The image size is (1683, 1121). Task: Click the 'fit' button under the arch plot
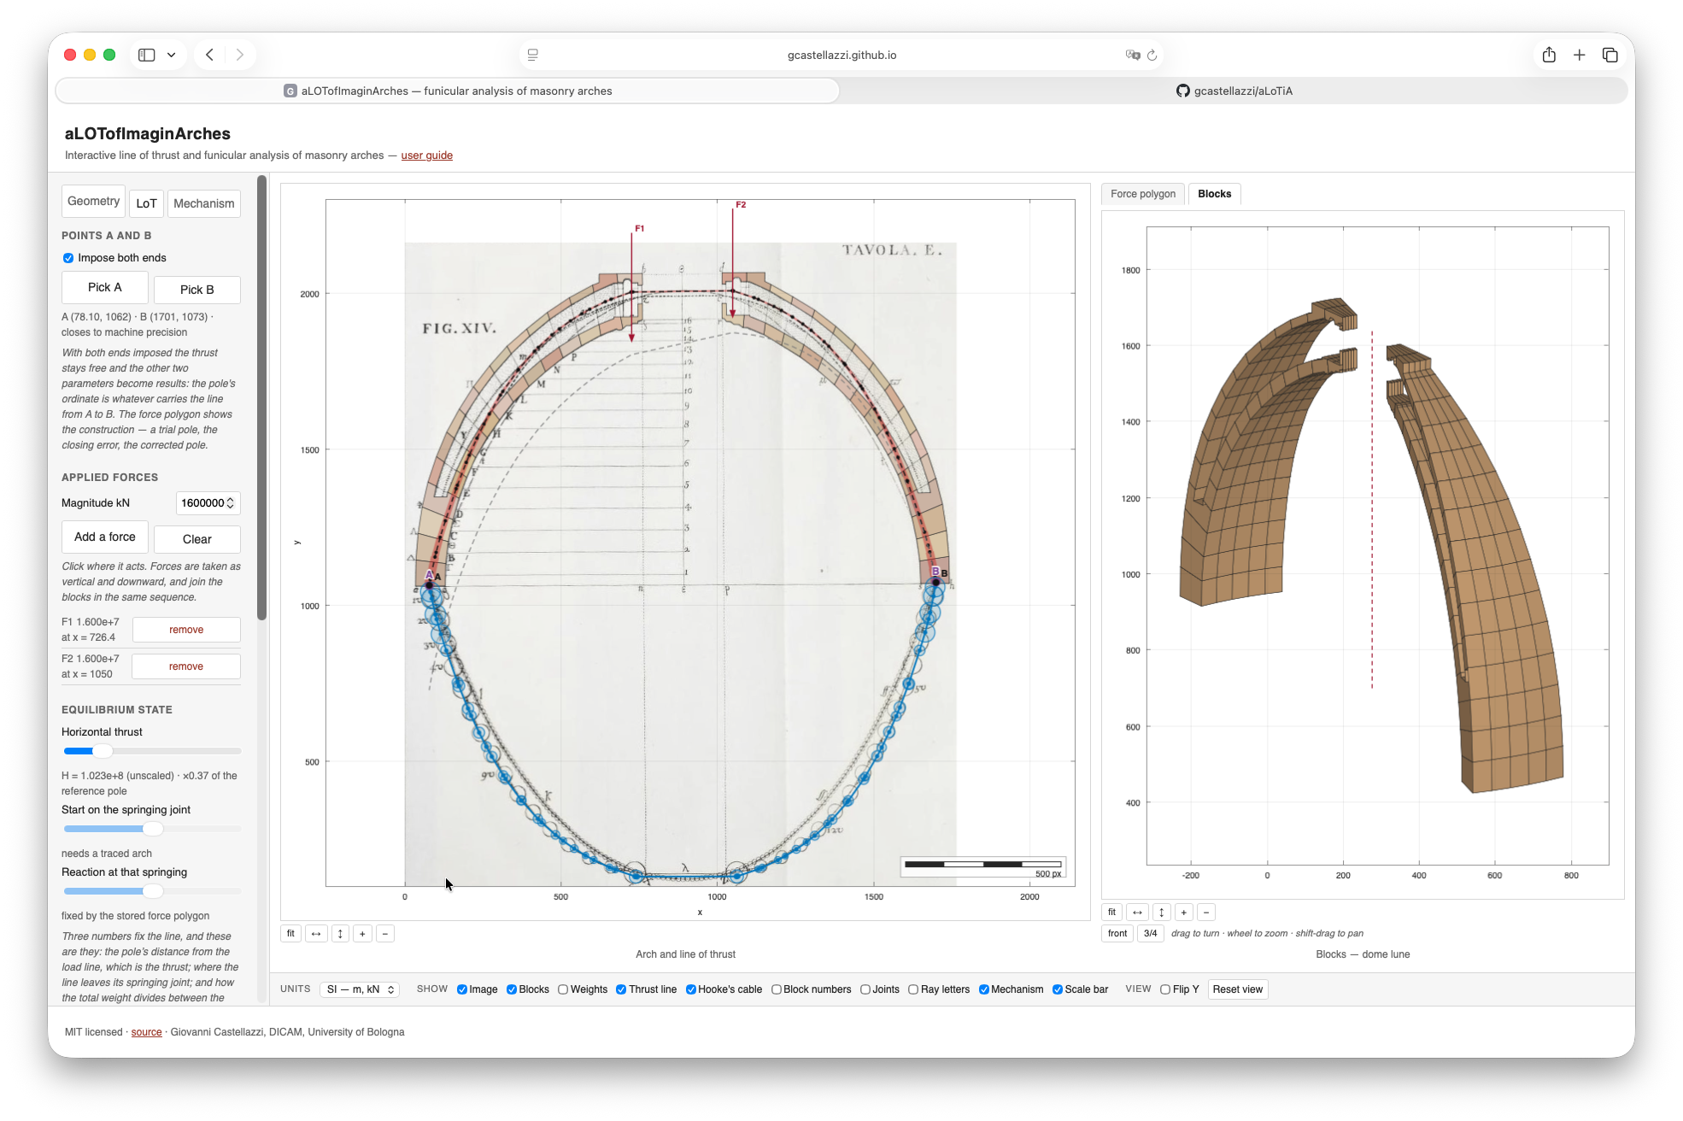(x=290, y=934)
